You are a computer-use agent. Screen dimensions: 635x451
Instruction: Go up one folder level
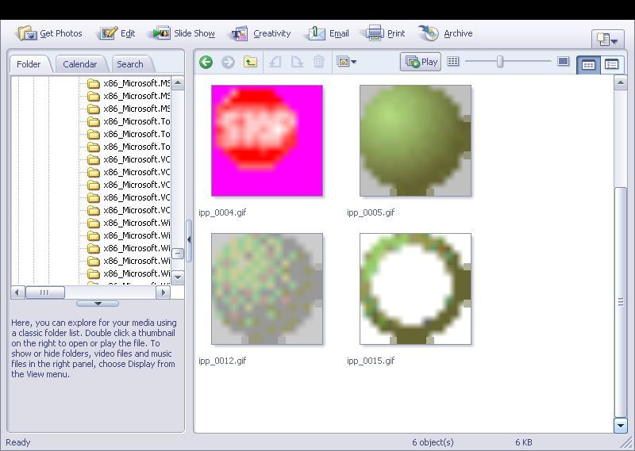point(251,62)
